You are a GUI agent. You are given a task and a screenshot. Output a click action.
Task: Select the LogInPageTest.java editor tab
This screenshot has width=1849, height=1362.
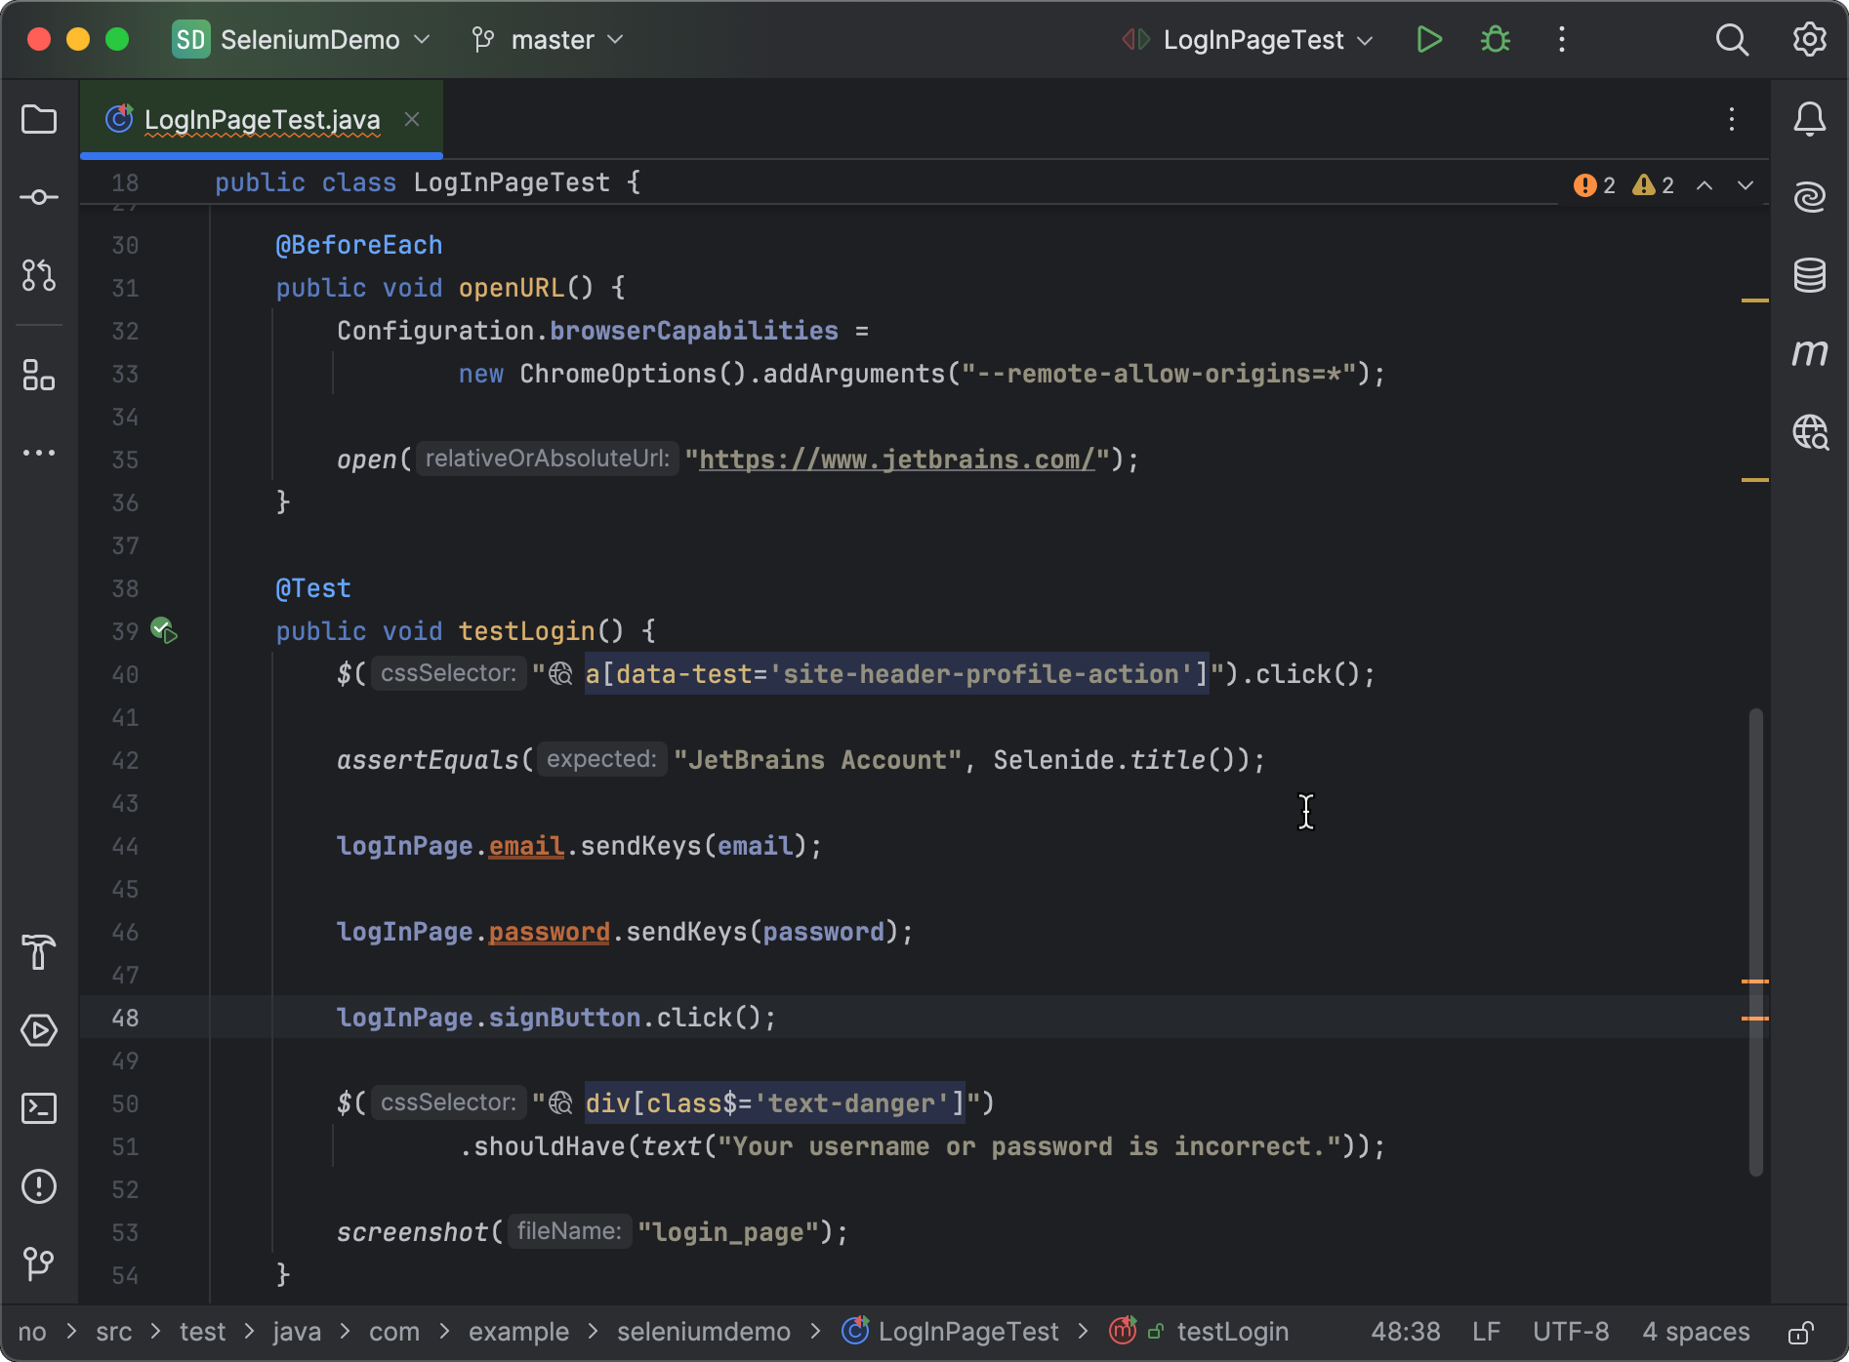pyautogui.click(x=262, y=118)
